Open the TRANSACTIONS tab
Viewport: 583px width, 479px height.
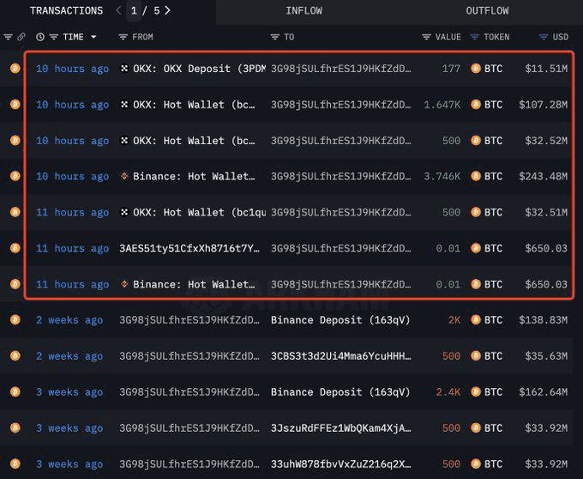(67, 11)
